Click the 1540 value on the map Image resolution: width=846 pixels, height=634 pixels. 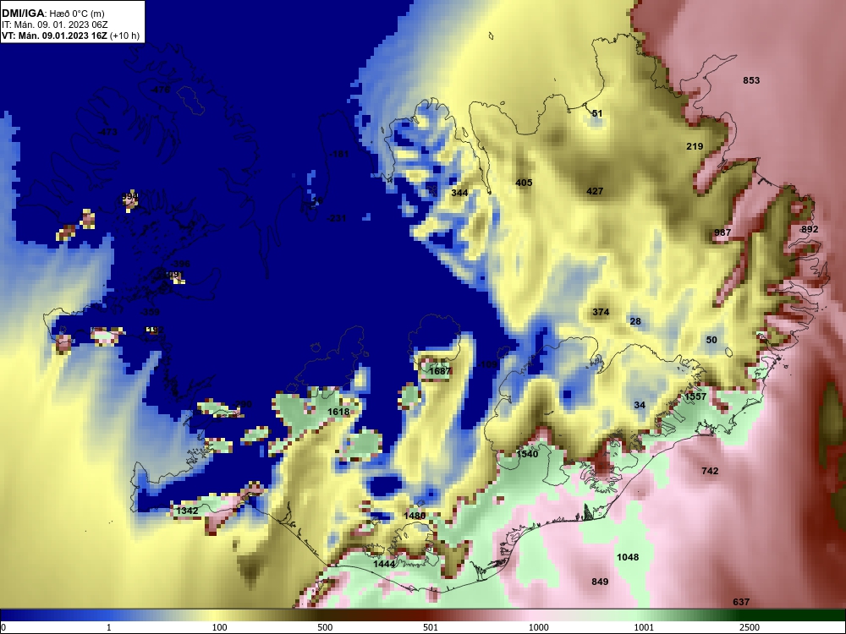click(x=527, y=454)
